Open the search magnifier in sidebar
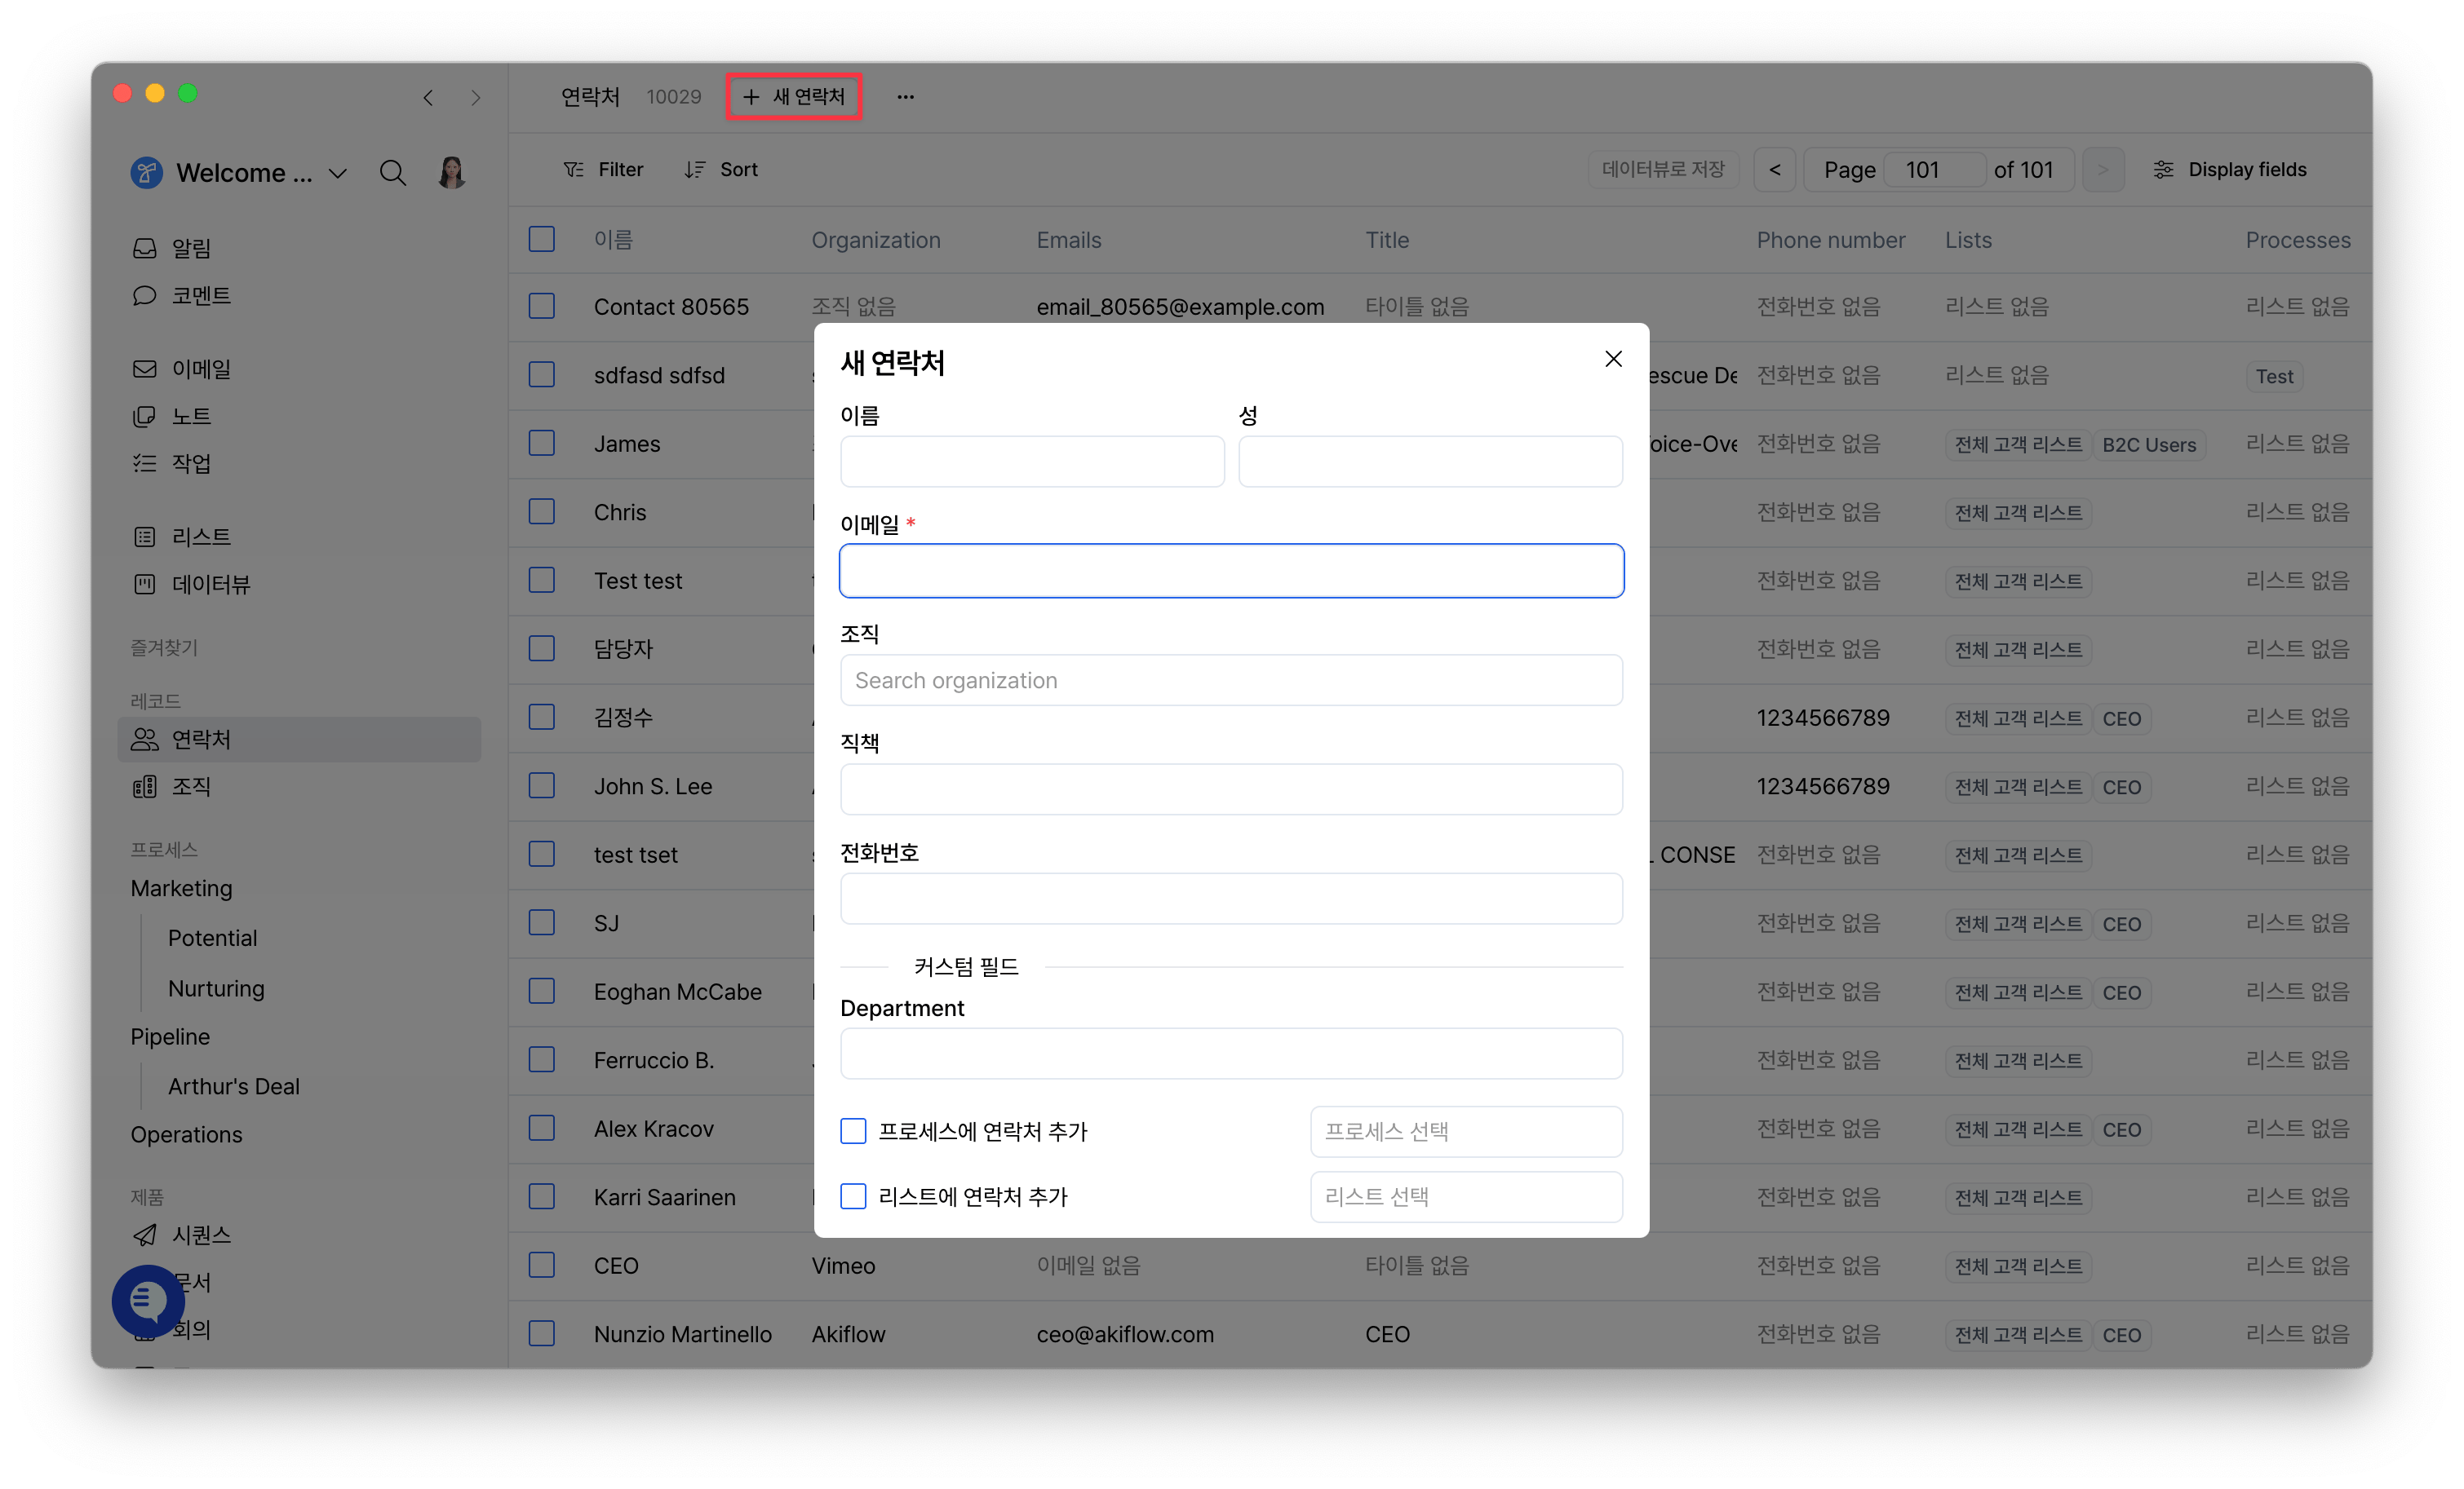The height and width of the screenshot is (1489, 2464). click(x=392, y=173)
